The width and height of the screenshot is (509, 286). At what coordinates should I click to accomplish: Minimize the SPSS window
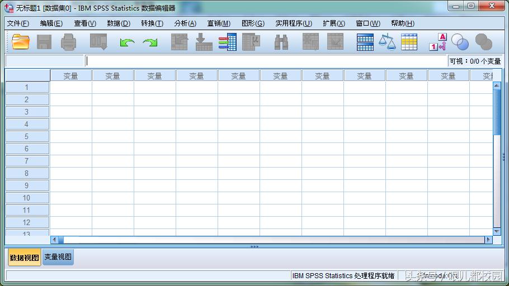tap(456, 6)
